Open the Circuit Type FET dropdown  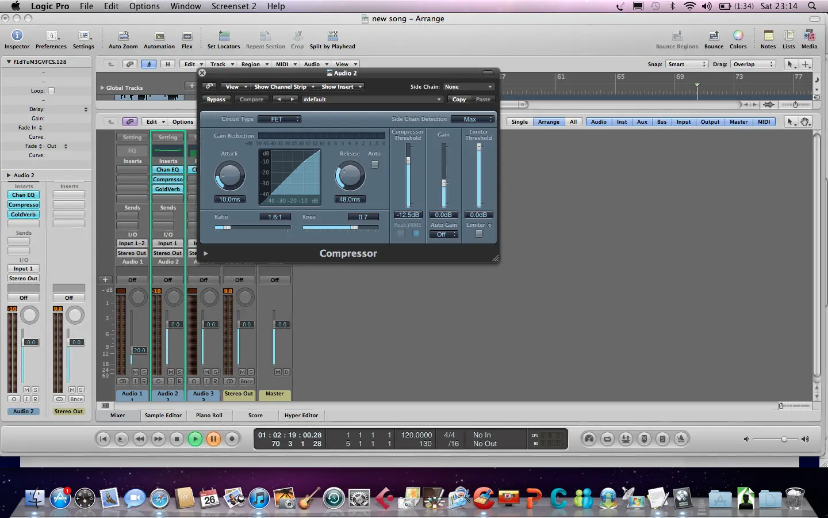click(x=278, y=119)
